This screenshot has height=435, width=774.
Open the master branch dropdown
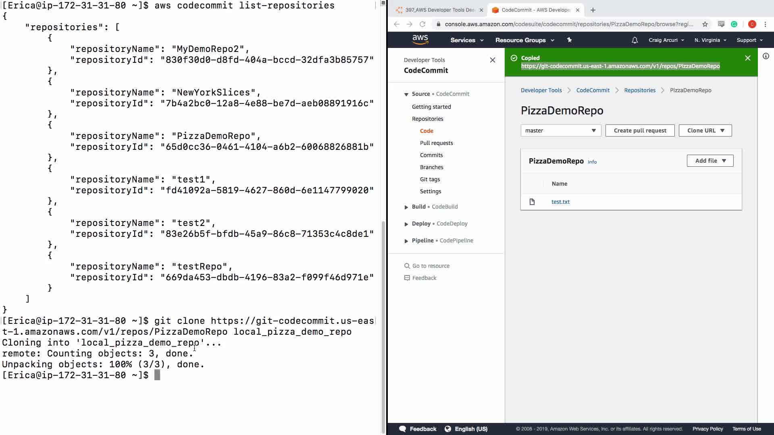point(560,130)
